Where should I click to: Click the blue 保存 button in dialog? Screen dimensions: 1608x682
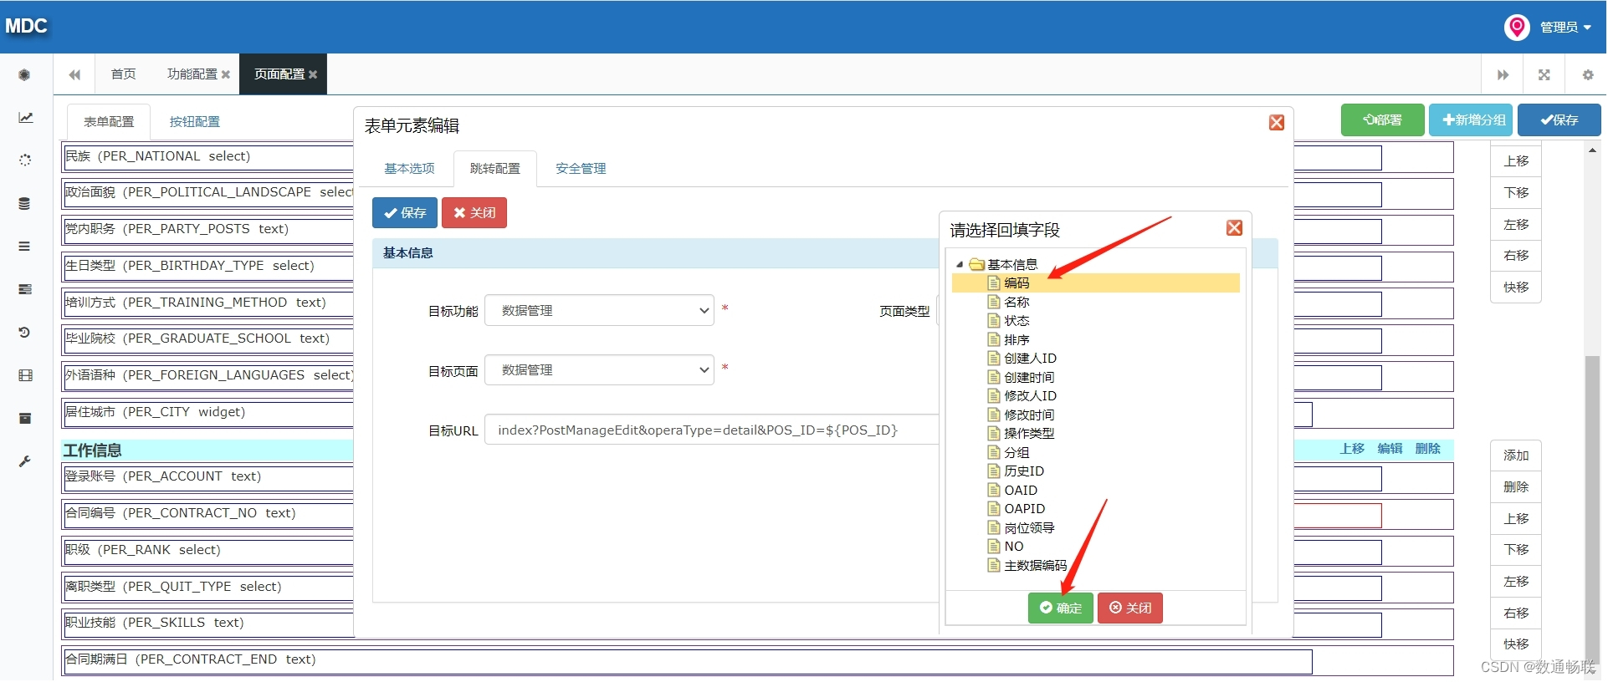(405, 213)
